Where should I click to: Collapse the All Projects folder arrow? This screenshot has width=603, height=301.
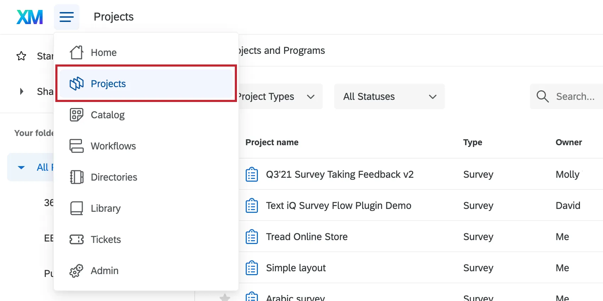(21, 167)
